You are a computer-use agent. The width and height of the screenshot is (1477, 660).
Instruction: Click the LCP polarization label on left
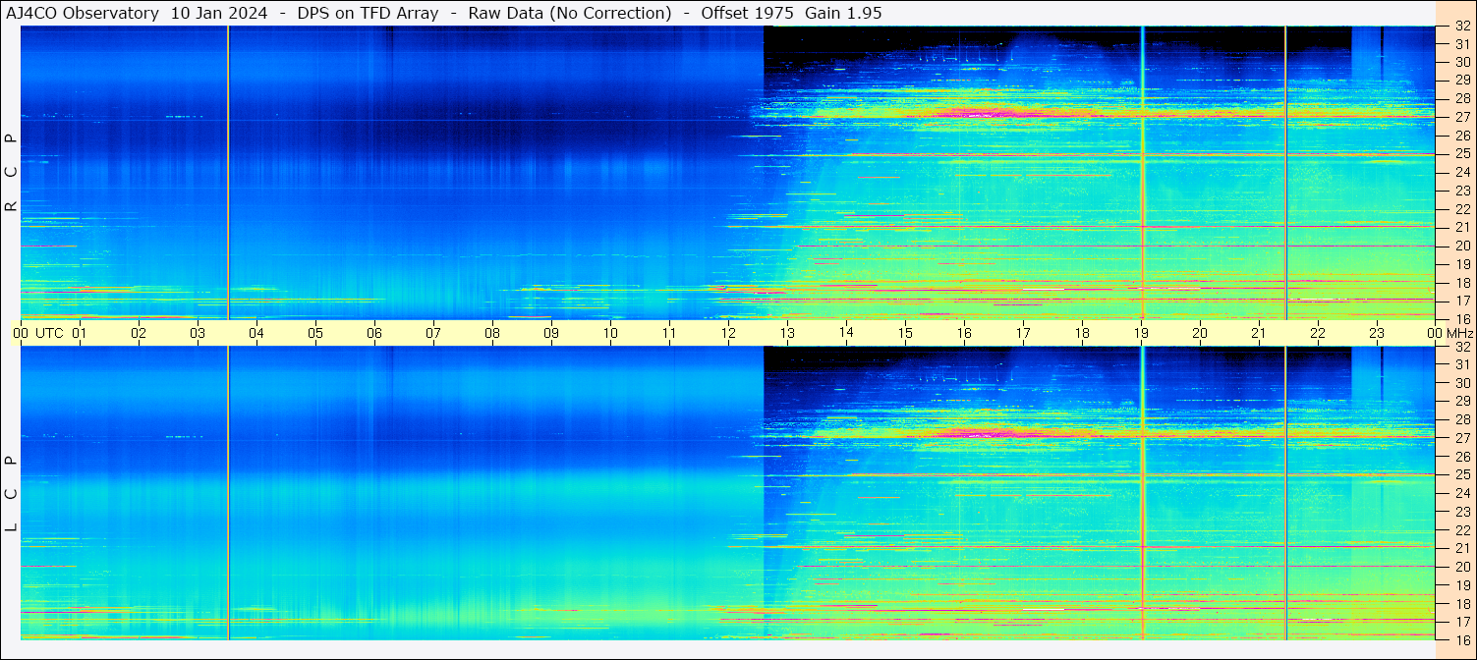pos(12,493)
